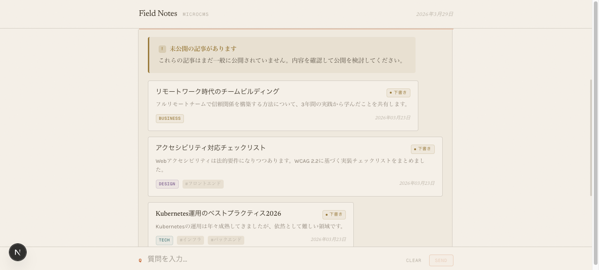Select the TECH category tag

coord(164,240)
